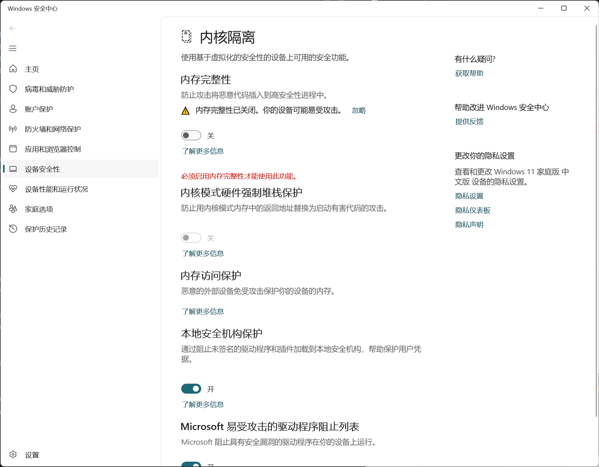The image size is (599, 467).
Task: Open the 隐私声明 link
Action: tap(469, 225)
